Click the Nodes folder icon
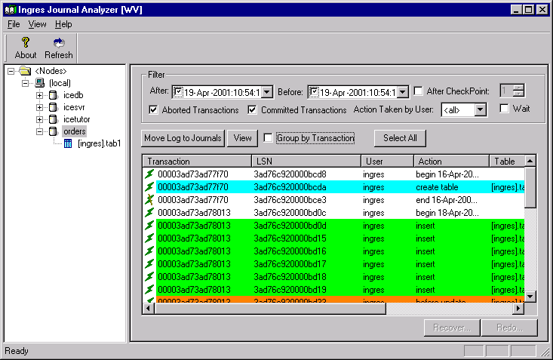The height and width of the screenshot is (360, 553). pyautogui.click(x=25, y=71)
